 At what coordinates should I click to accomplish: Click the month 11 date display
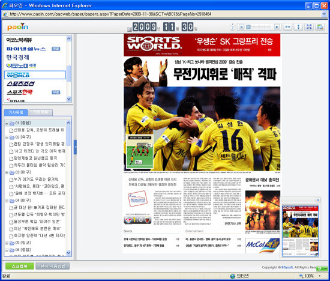pos(169,27)
